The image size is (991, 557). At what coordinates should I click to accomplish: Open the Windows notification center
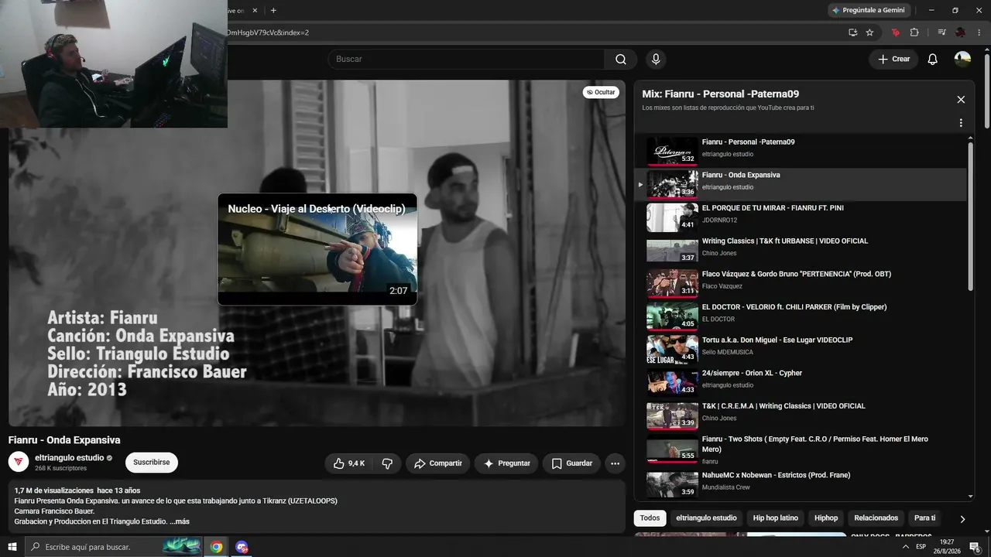coord(976,547)
